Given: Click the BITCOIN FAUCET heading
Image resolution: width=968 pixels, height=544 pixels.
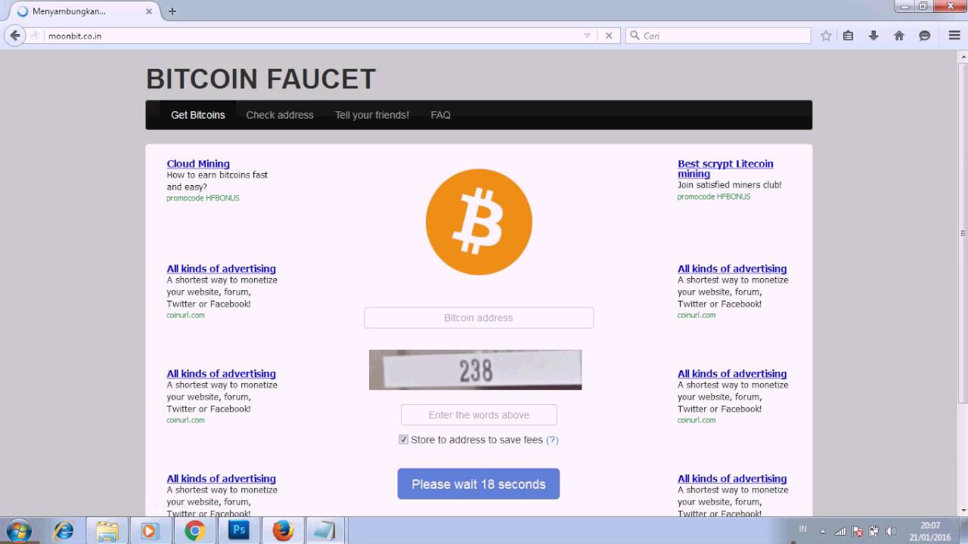Looking at the screenshot, I should point(260,79).
